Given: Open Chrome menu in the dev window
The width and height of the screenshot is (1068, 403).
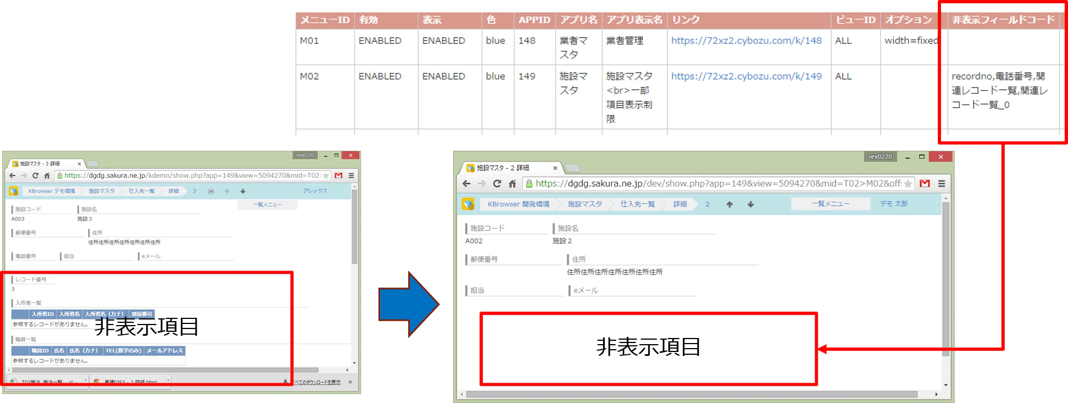Looking at the screenshot, I should click(x=942, y=183).
